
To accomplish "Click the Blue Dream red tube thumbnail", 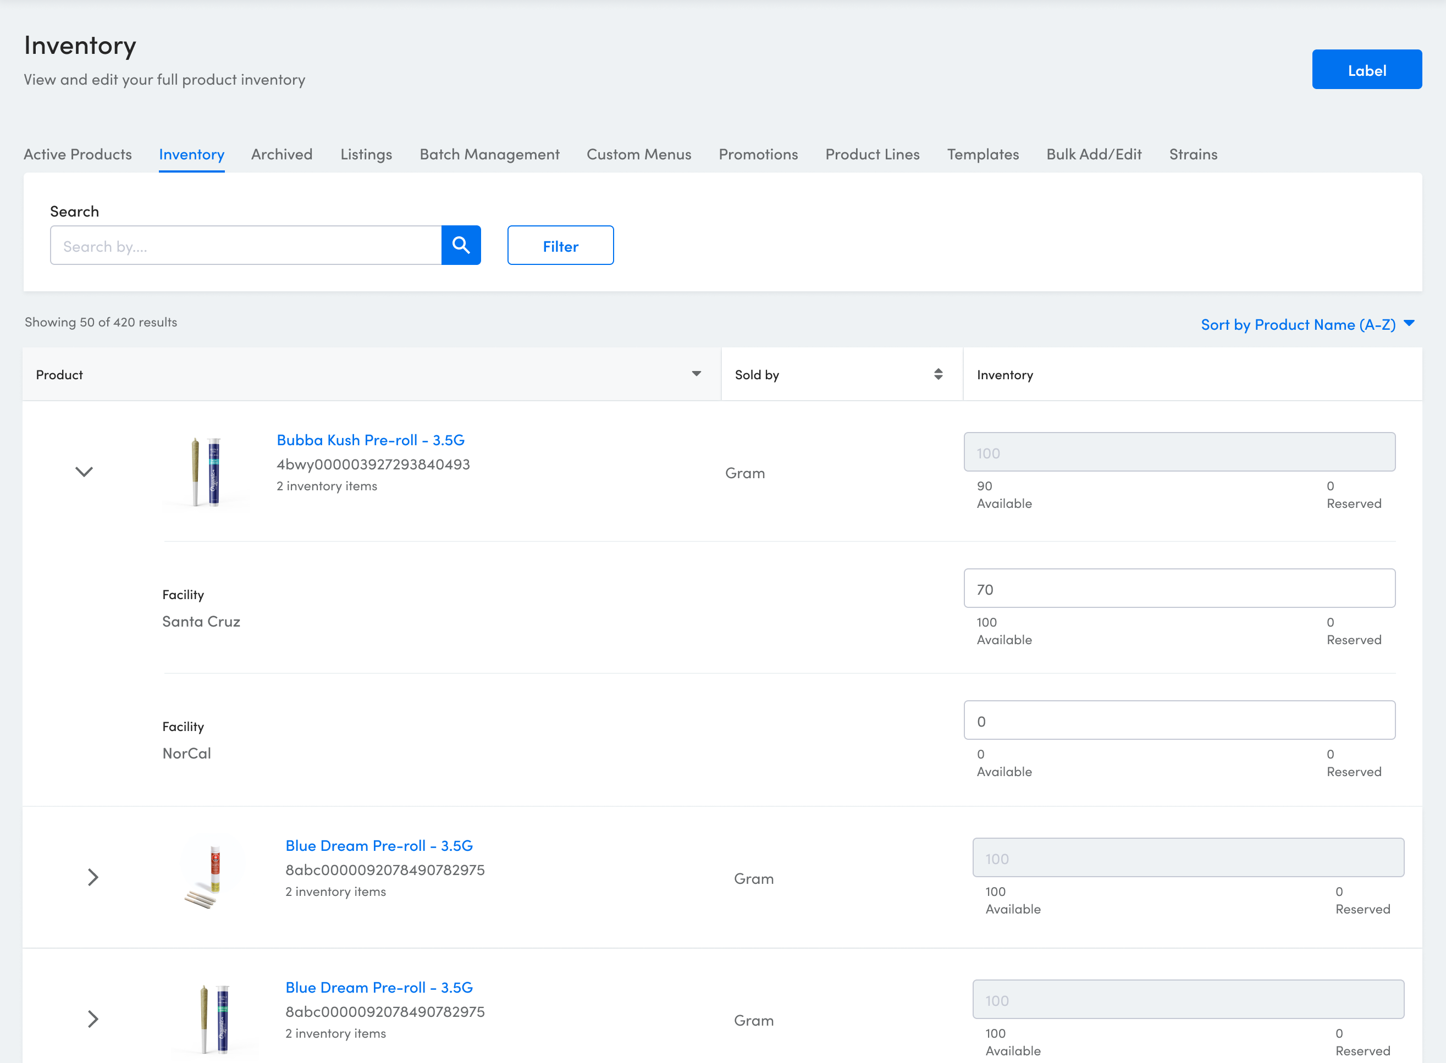I will [x=214, y=877].
